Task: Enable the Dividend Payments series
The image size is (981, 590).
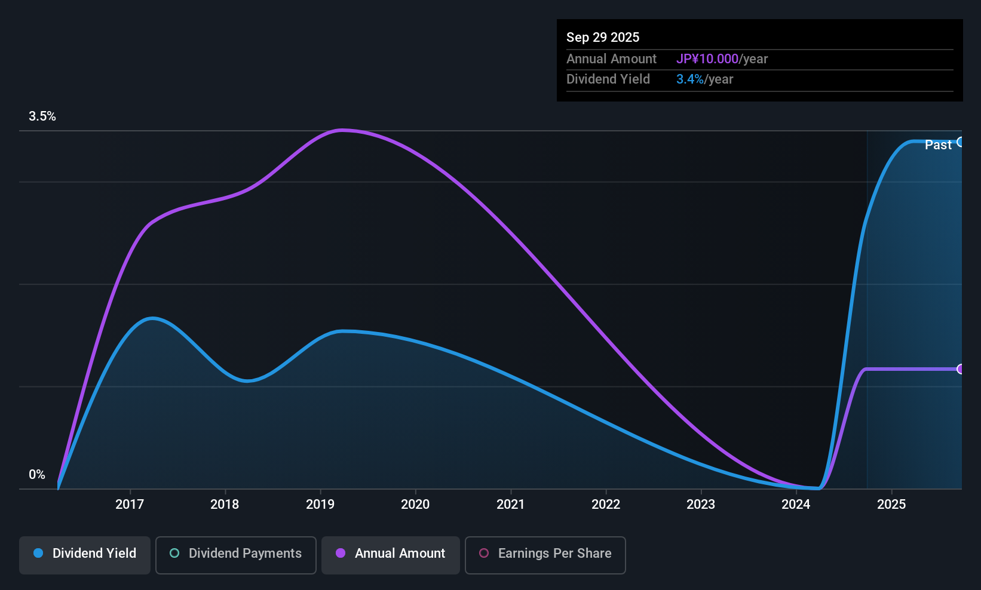Action: coord(235,555)
